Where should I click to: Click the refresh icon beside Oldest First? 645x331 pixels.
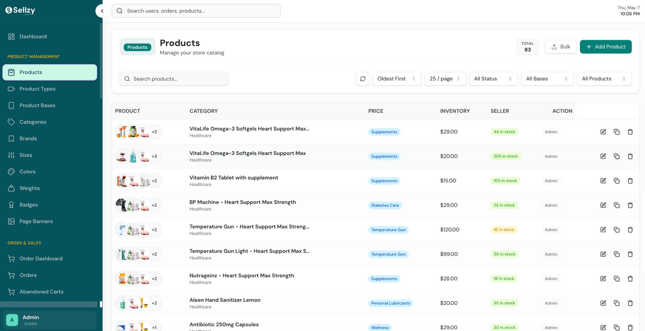[363, 79]
